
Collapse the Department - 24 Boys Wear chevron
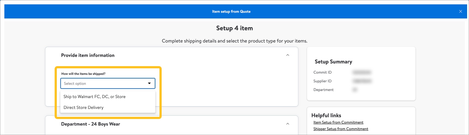[x=288, y=124]
